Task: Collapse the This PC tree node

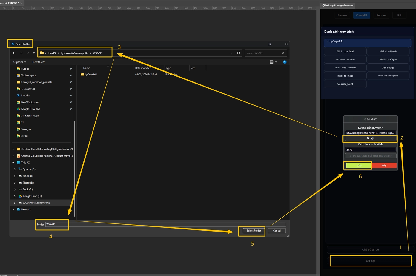Action: pos(13,163)
